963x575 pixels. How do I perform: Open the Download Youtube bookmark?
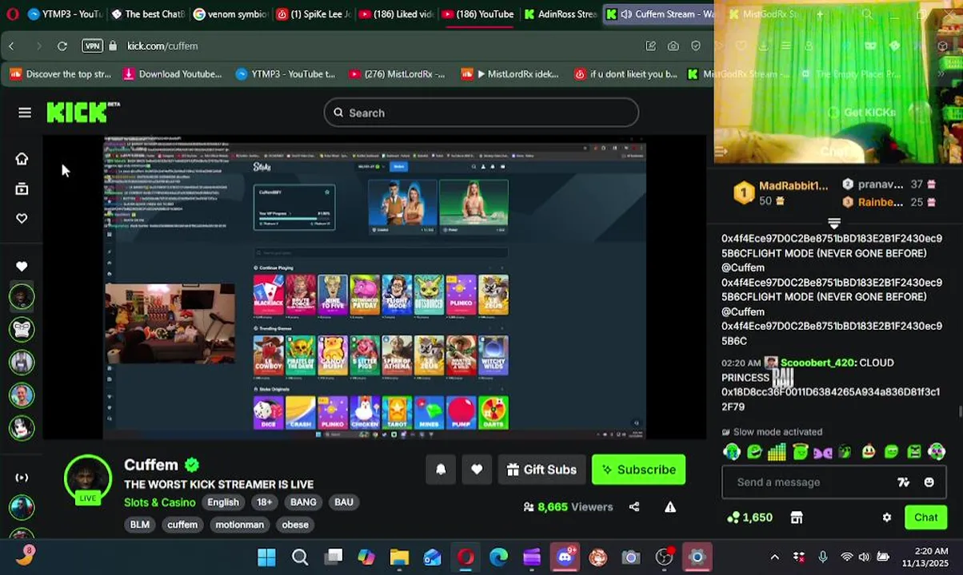172,74
